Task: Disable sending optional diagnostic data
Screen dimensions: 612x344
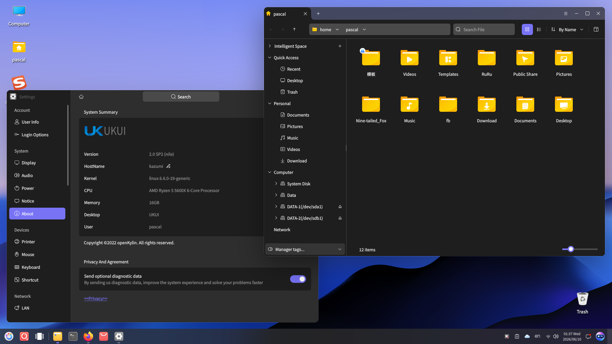Action: pyautogui.click(x=298, y=279)
